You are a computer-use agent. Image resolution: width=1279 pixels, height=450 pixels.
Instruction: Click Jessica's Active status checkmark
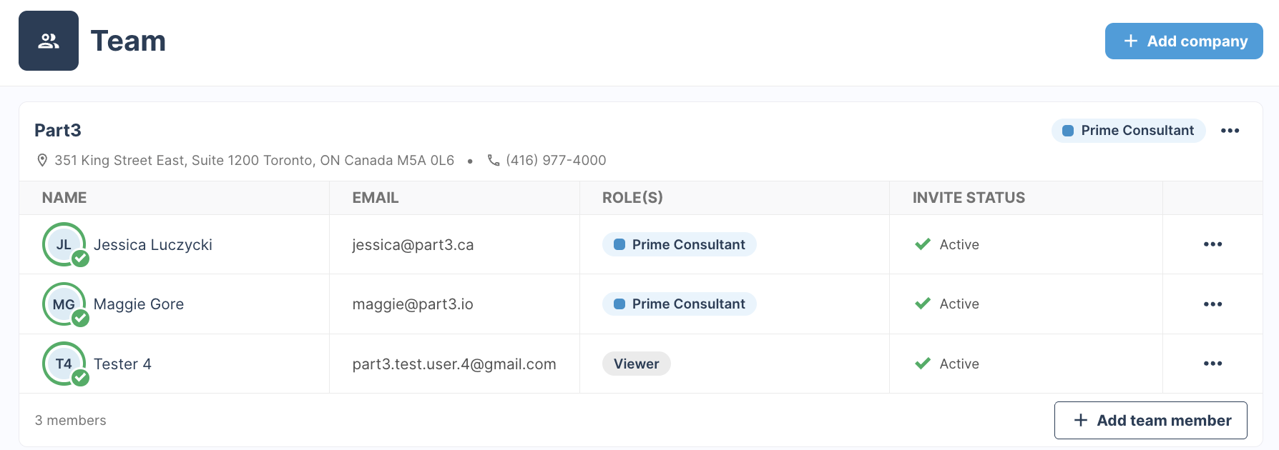coord(923,244)
